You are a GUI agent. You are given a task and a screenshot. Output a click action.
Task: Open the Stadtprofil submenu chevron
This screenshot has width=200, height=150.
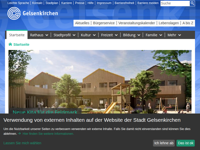point(74,35)
